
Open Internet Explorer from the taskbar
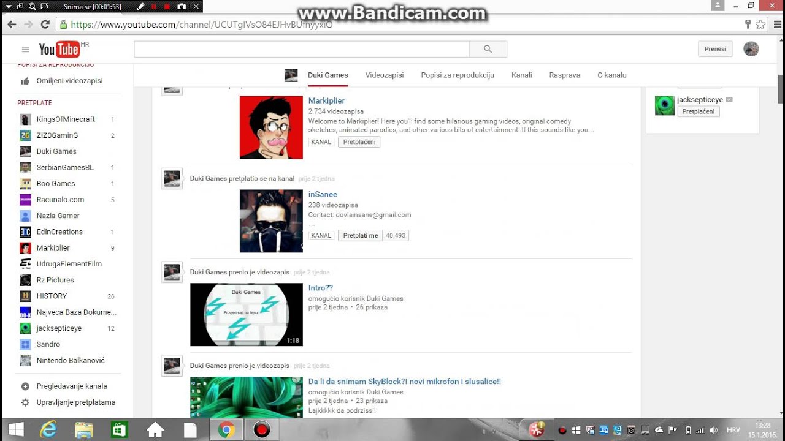(x=49, y=430)
